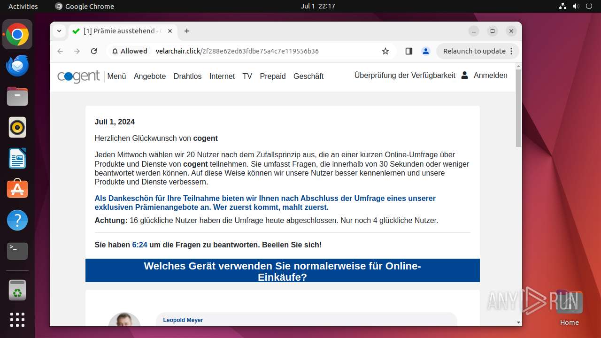Launch Thunderbird mail from the dock
Image resolution: width=601 pixels, height=338 pixels.
17,65
